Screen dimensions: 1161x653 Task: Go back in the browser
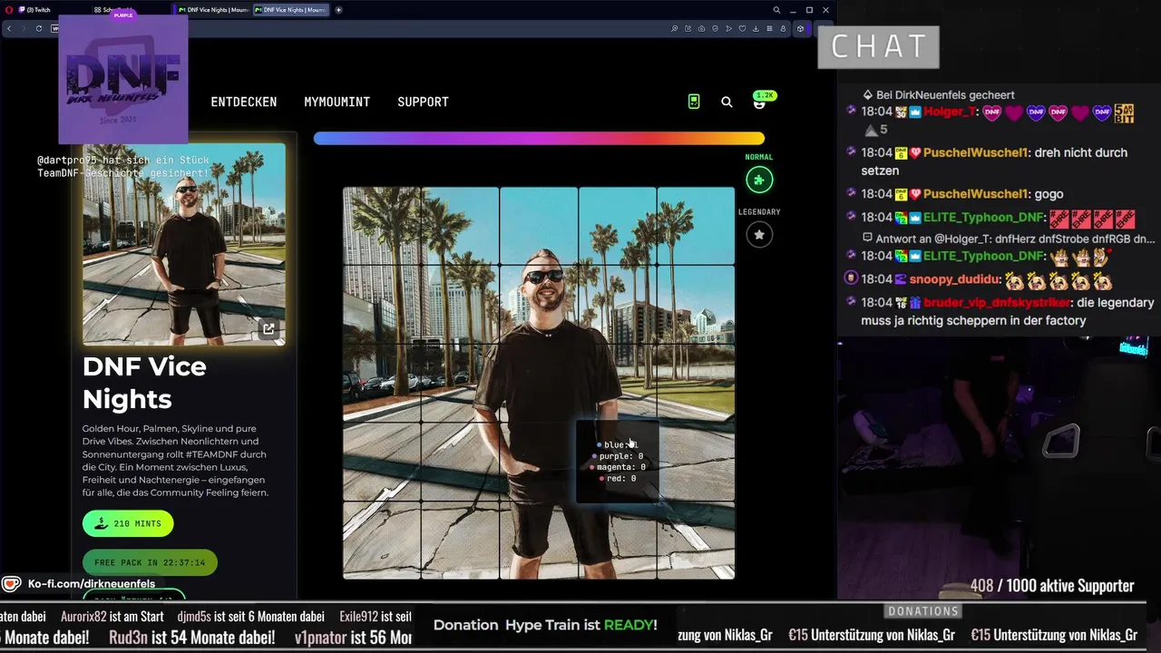tap(10, 28)
